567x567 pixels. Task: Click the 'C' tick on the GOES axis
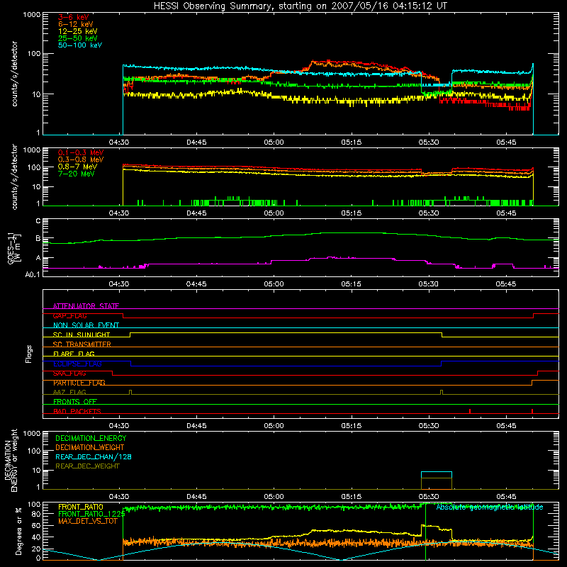tap(38, 221)
